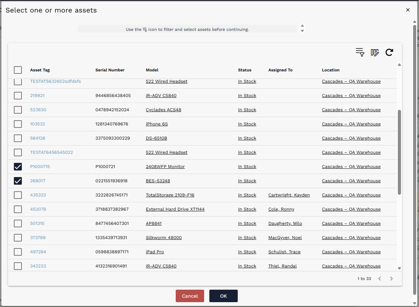Select checkbox for asset 435322

point(18,195)
